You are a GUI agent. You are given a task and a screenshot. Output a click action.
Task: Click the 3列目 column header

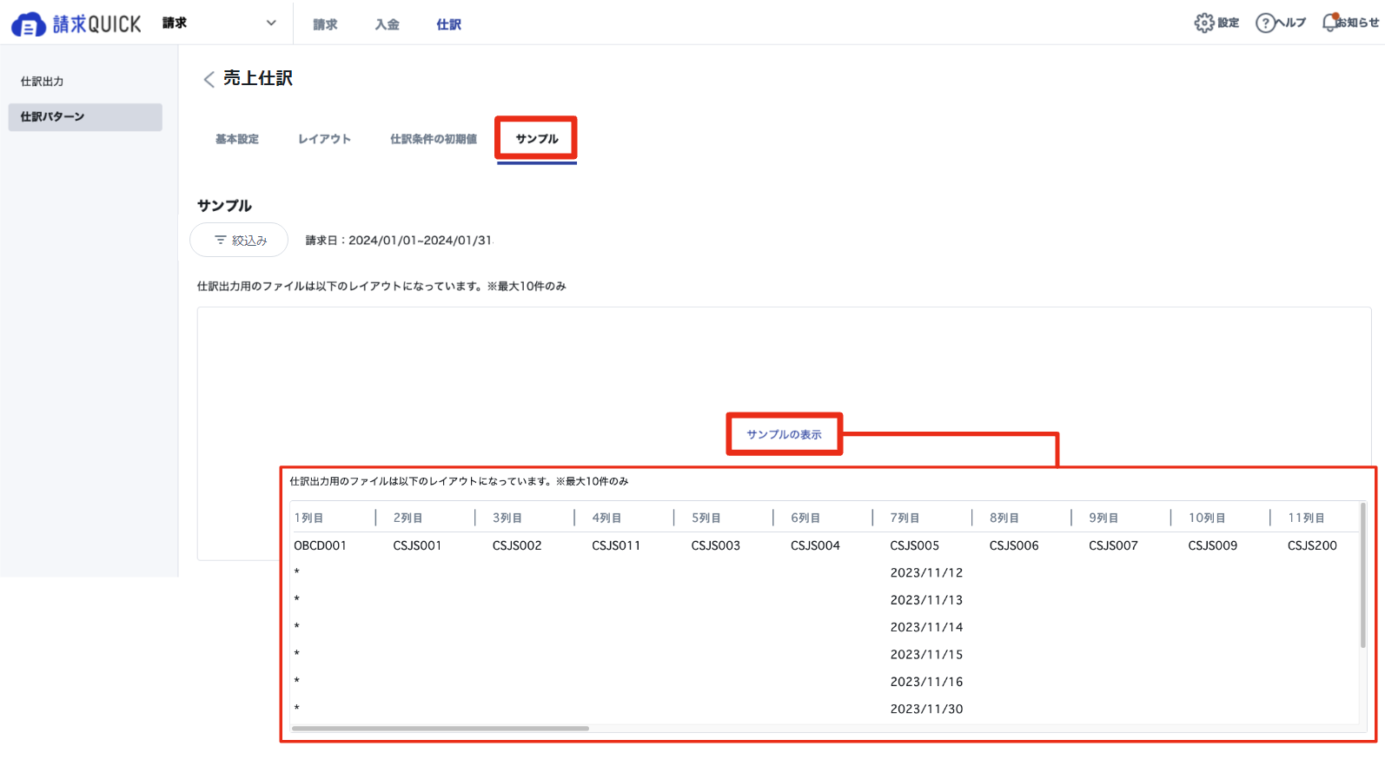[x=507, y=518]
